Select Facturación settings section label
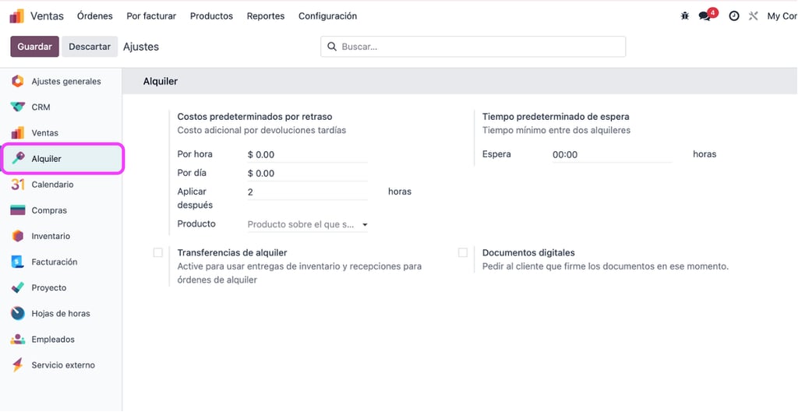798x412 pixels. (x=55, y=262)
